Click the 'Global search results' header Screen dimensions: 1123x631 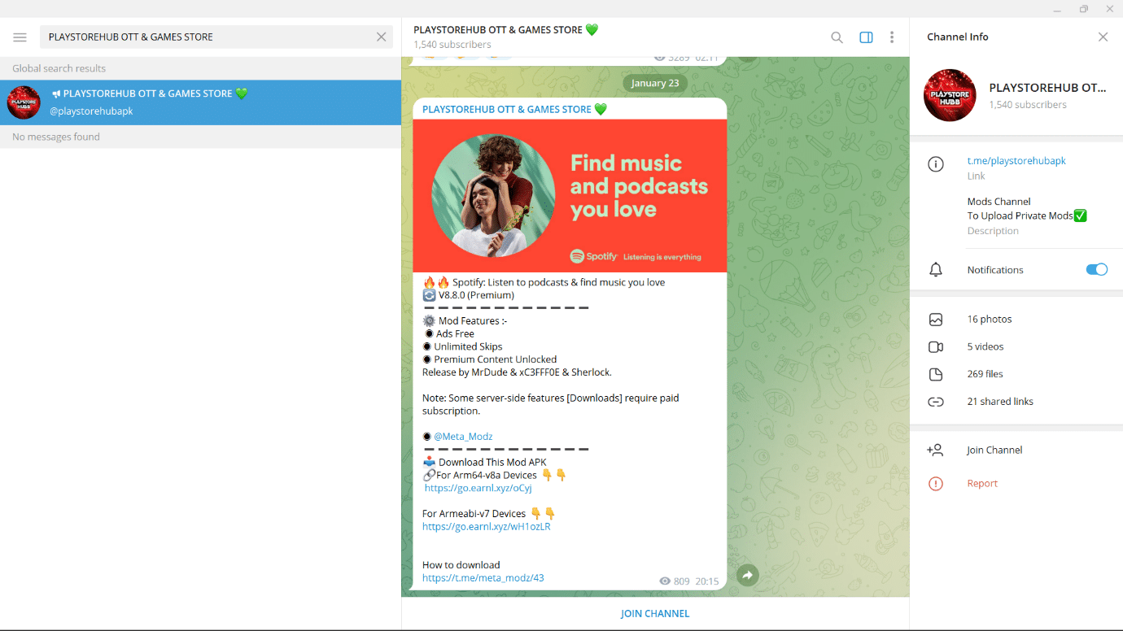click(x=59, y=68)
